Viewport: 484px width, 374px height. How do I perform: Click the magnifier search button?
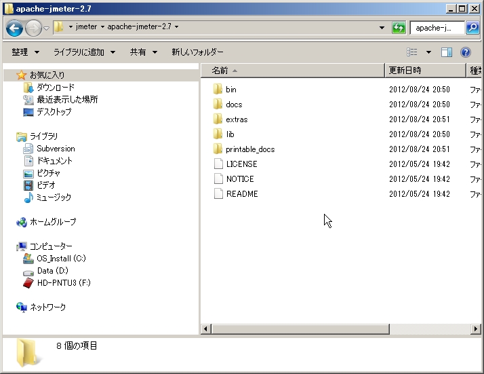click(x=472, y=28)
